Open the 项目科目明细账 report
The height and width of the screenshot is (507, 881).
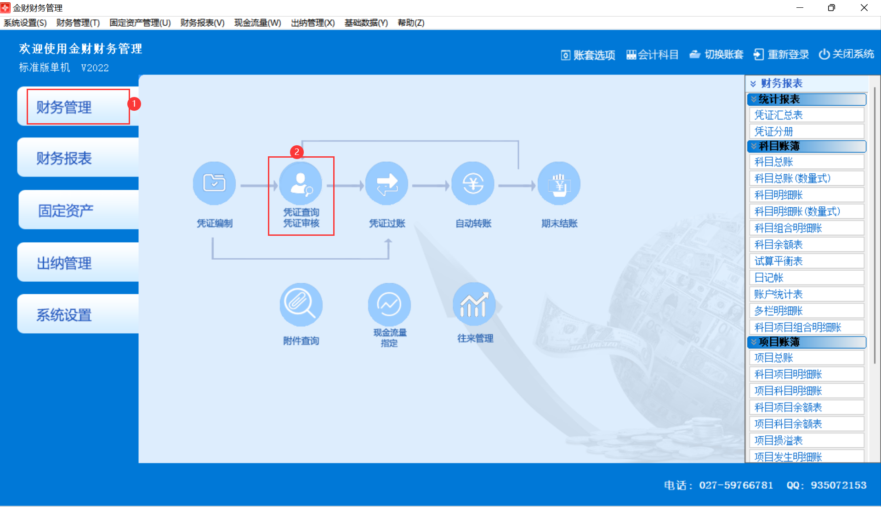tap(807, 391)
